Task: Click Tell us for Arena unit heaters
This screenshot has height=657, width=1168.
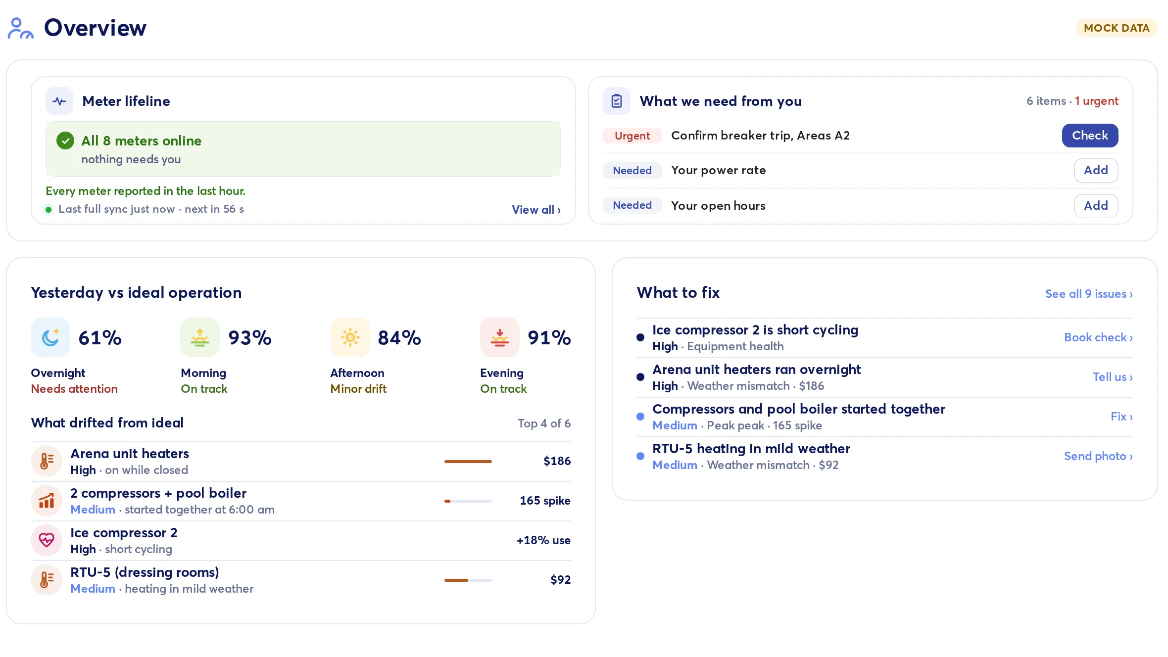Action: click(x=1113, y=377)
